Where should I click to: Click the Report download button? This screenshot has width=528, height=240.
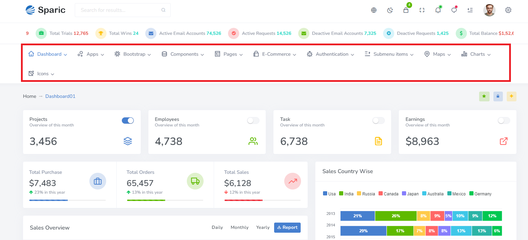287,227
